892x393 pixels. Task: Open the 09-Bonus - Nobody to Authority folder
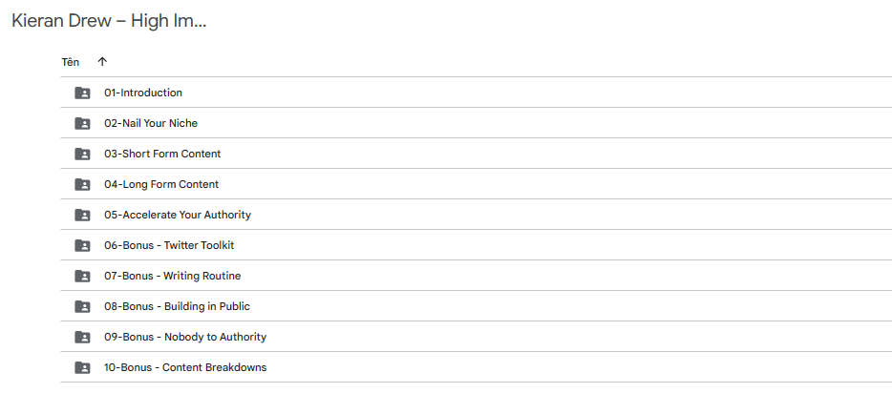[x=185, y=337]
